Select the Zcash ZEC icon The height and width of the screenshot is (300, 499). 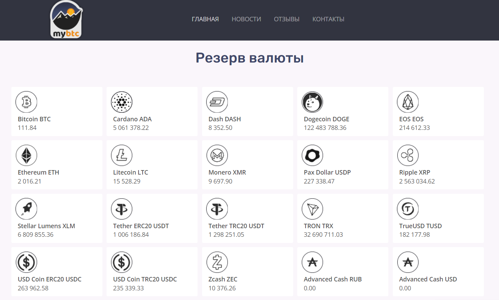pyautogui.click(x=217, y=262)
